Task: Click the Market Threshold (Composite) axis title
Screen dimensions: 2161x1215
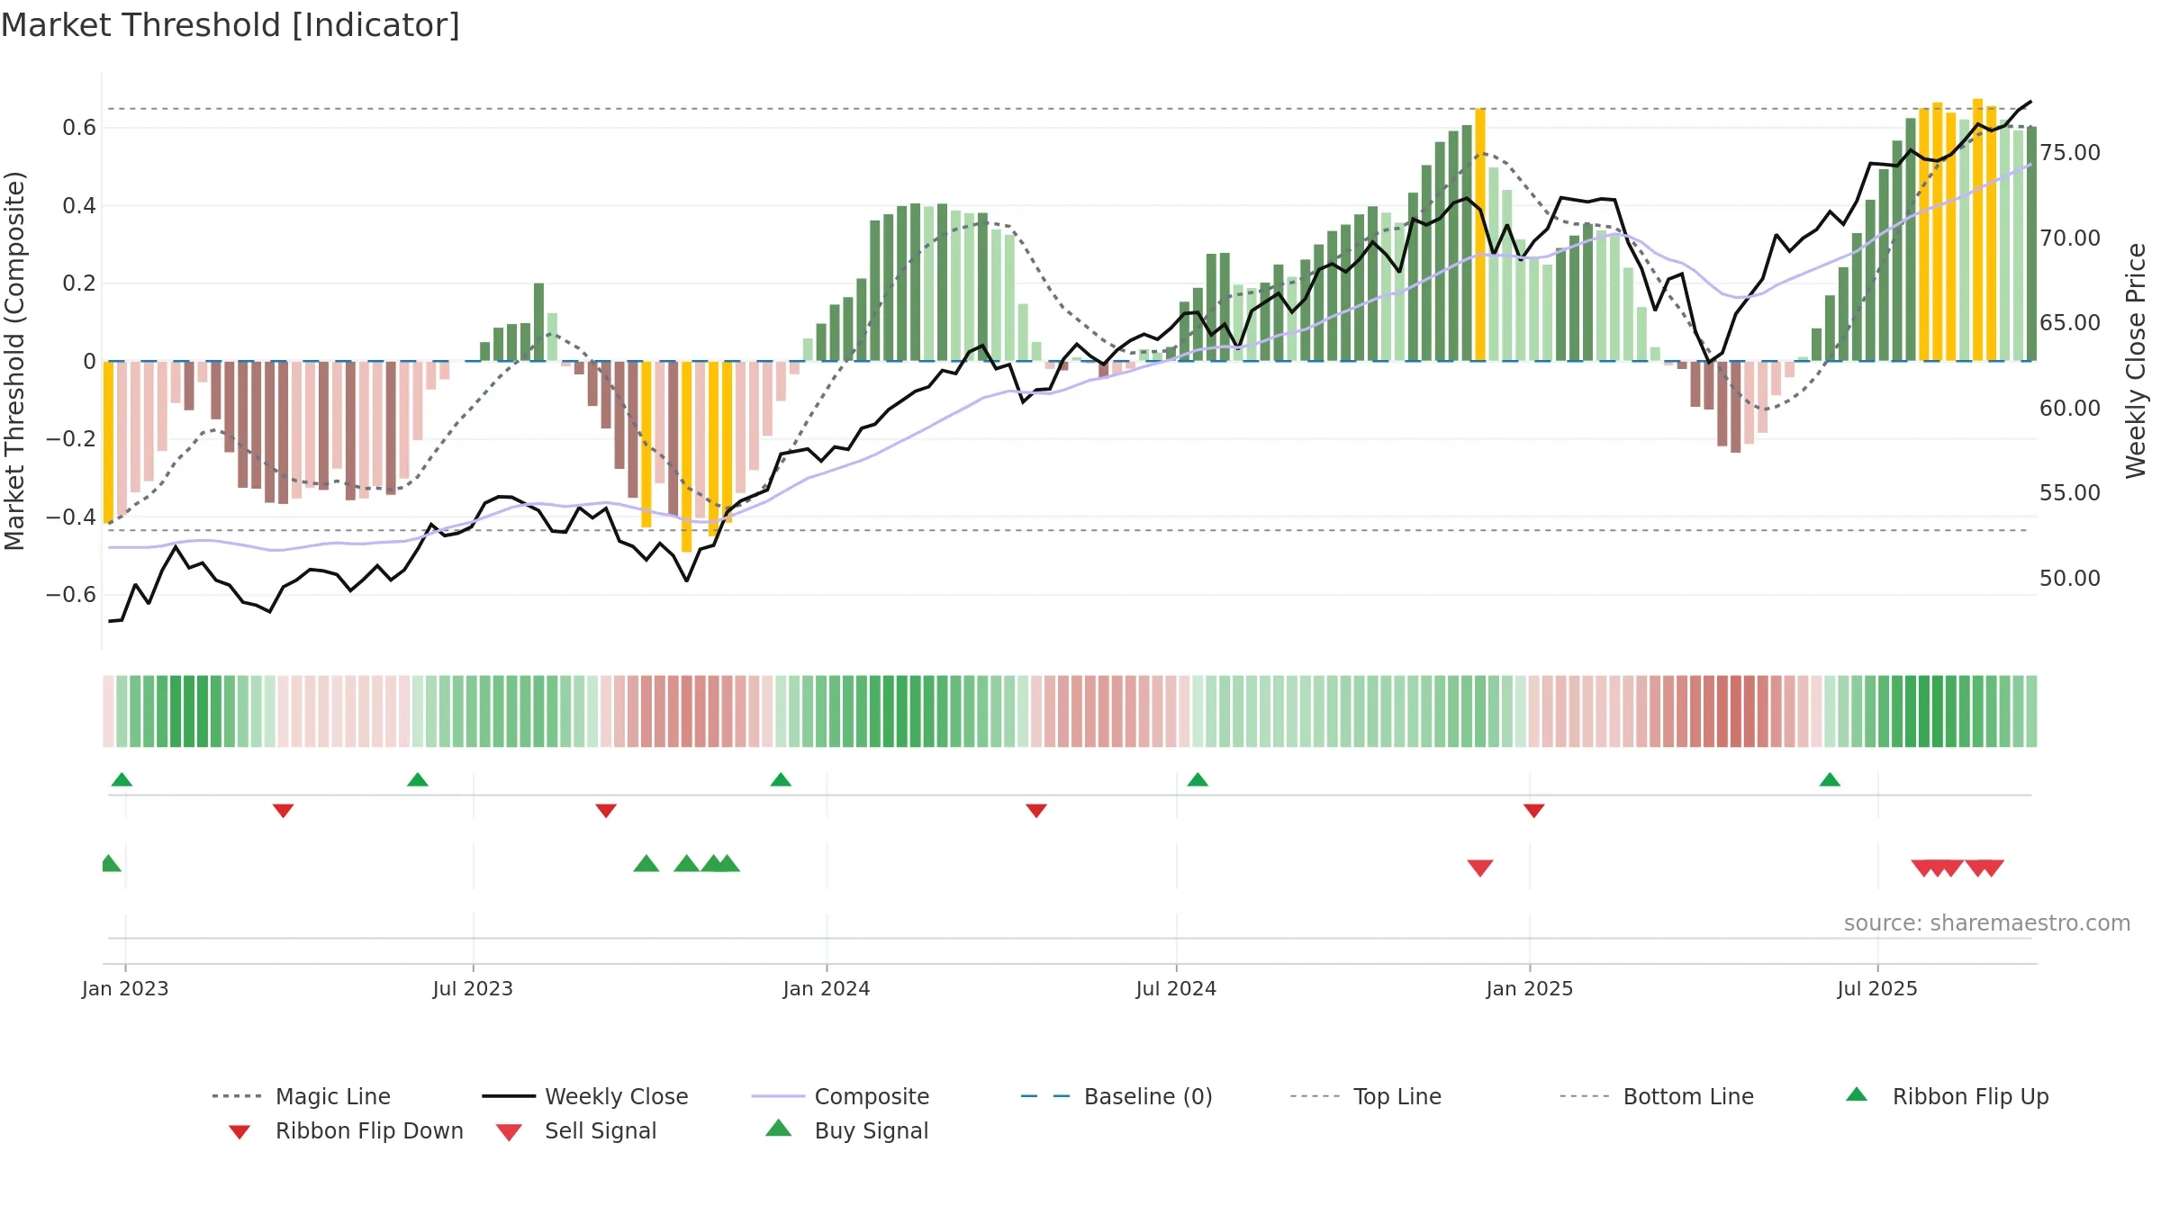Action: [x=14, y=361]
